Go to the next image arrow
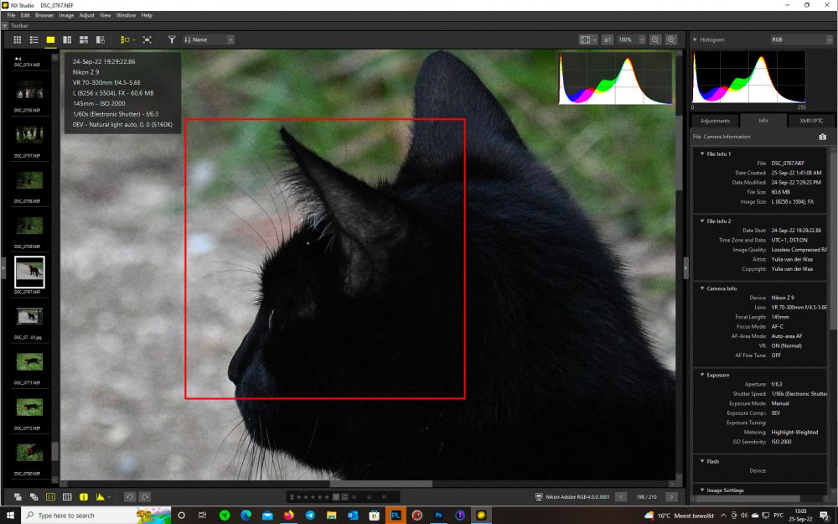Image resolution: width=838 pixels, height=524 pixels. 671,496
